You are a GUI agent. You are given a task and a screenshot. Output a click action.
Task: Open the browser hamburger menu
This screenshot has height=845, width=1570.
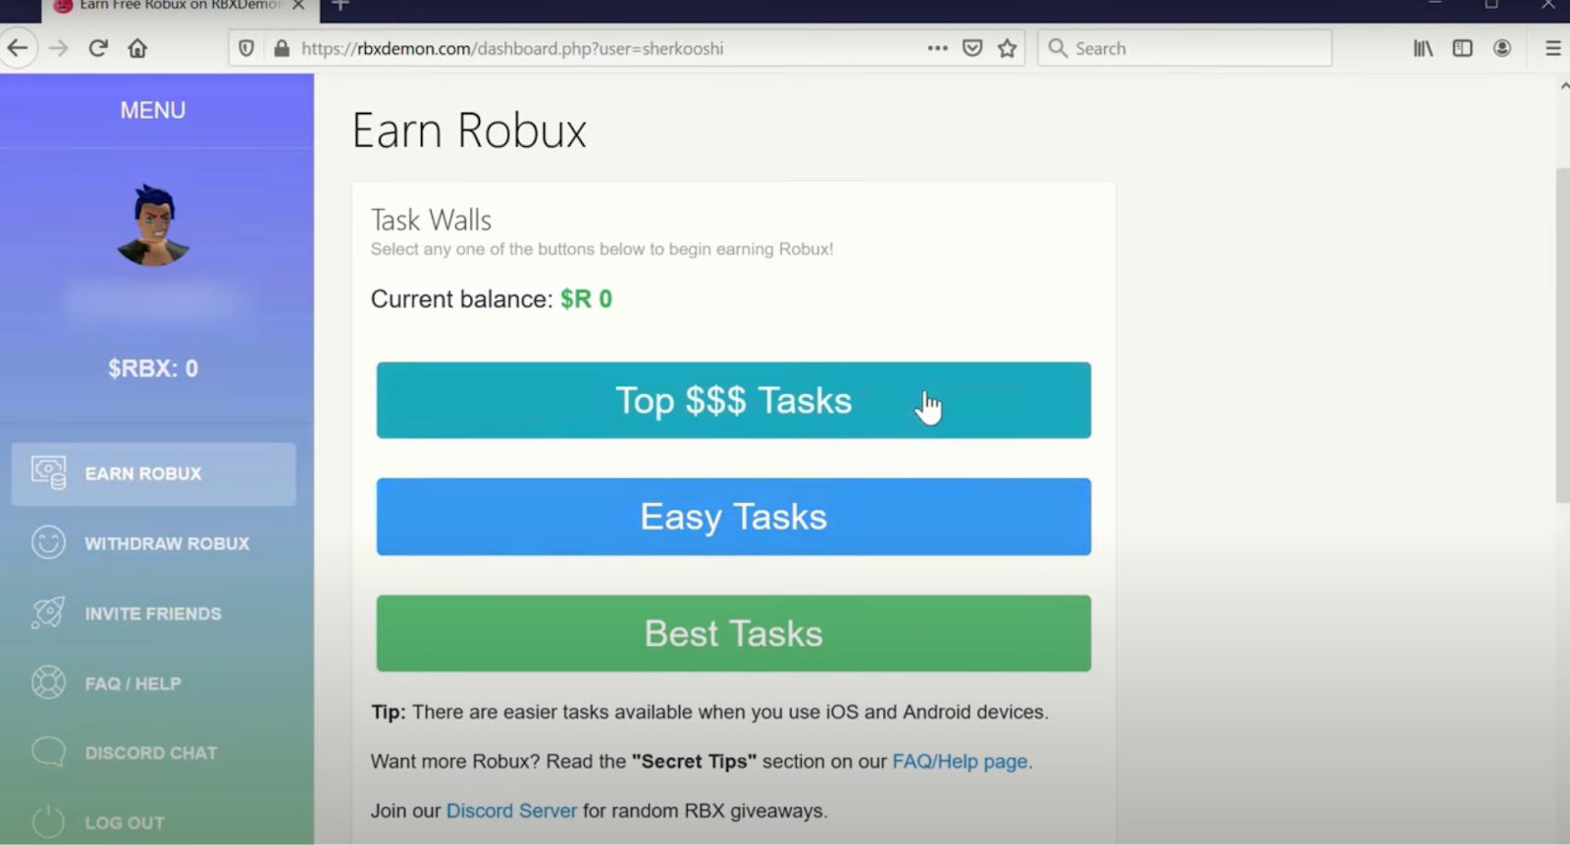tap(1553, 48)
